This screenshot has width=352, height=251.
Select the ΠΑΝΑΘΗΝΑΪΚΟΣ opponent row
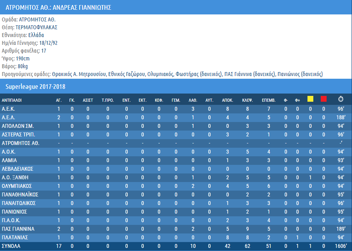tap(176, 194)
